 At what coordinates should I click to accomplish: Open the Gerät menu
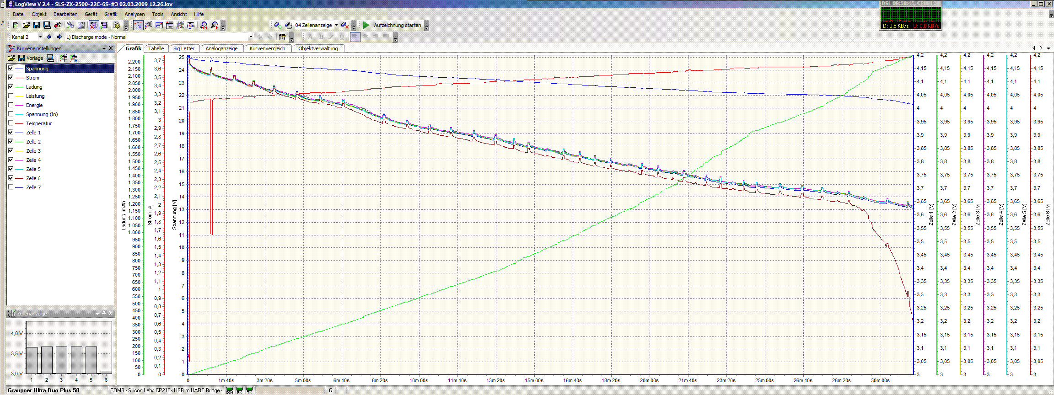[91, 14]
